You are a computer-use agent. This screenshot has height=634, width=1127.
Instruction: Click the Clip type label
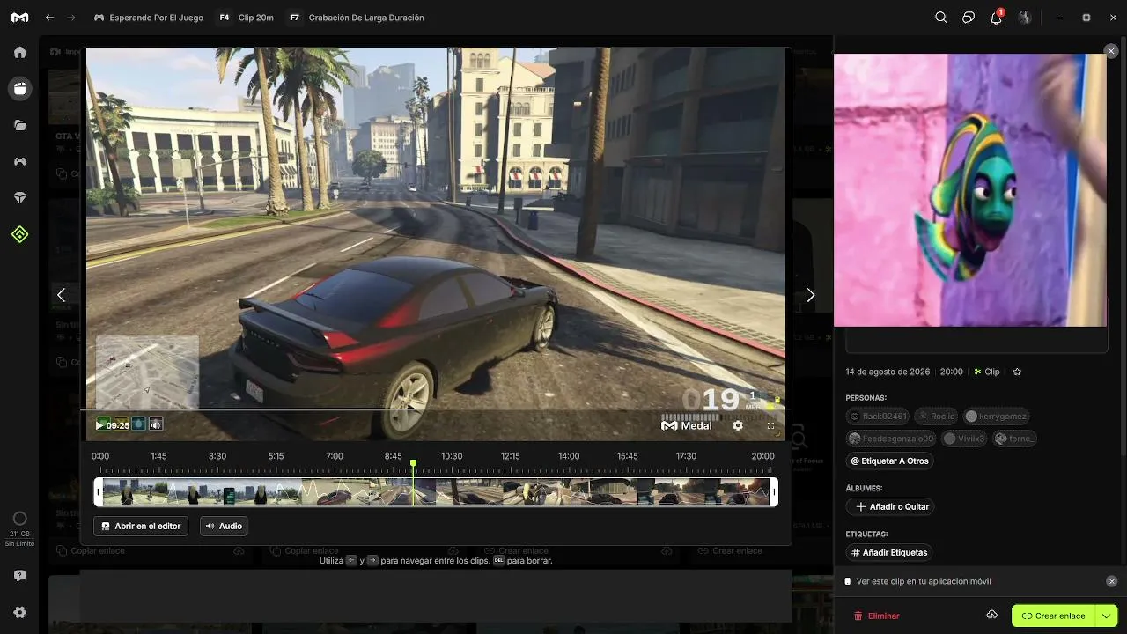(987, 372)
